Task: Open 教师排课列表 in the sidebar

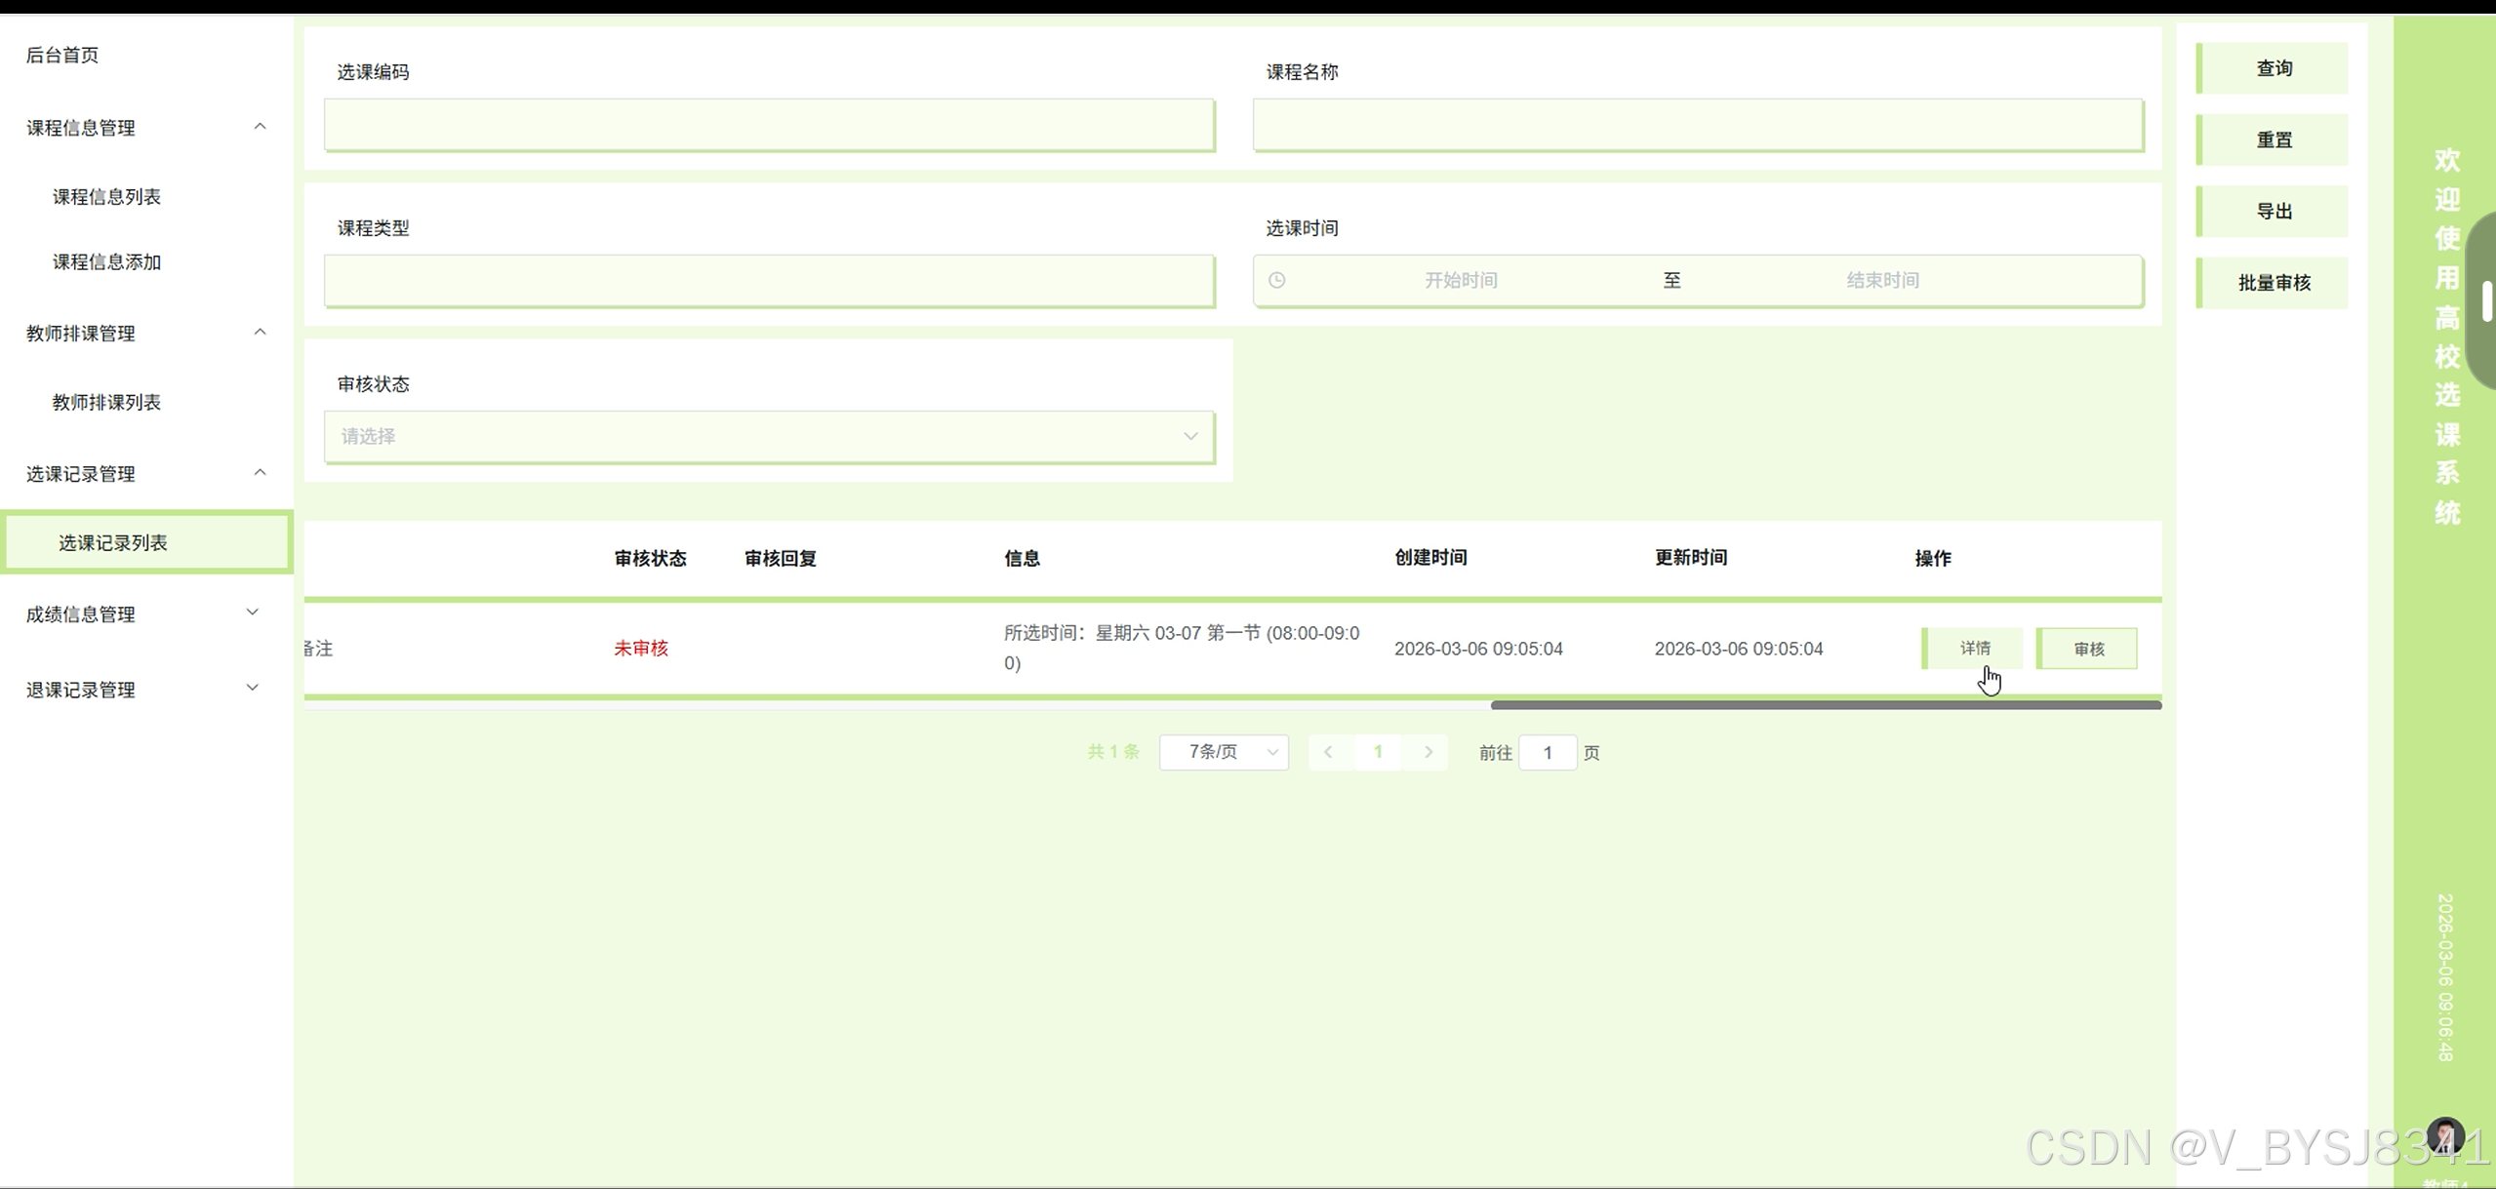Action: coord(106,403)
